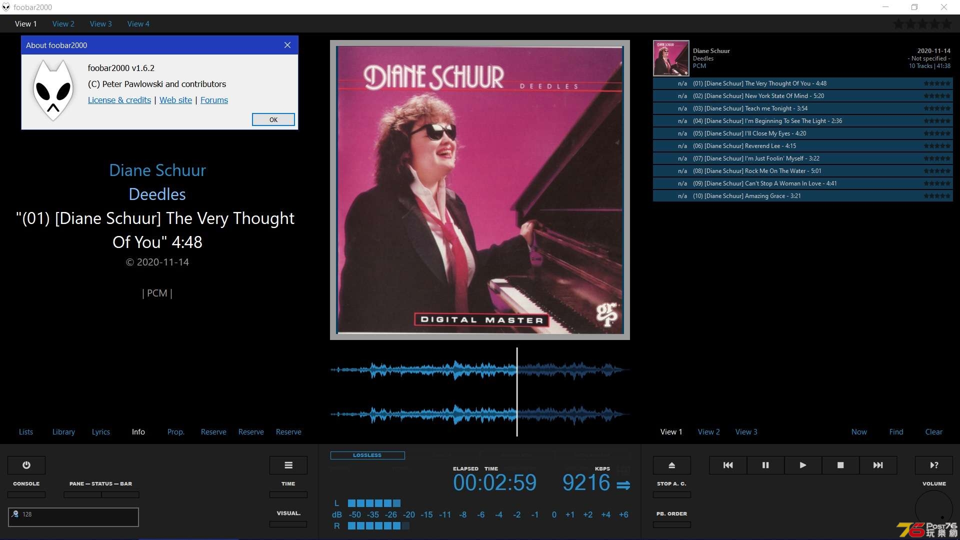
Task: Open the Web site link
Action: pyautogui.click(x=175, y=100)
